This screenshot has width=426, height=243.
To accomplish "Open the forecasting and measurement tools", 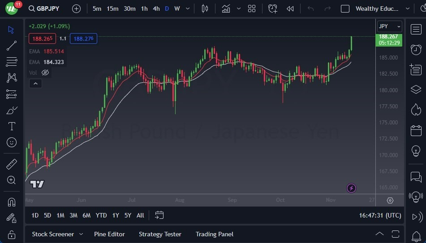I will point(11,94).
